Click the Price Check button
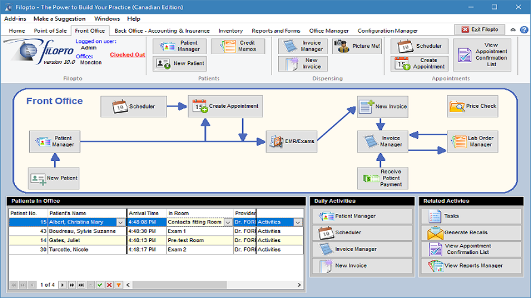Screen dimensions: 531x298 473,107
